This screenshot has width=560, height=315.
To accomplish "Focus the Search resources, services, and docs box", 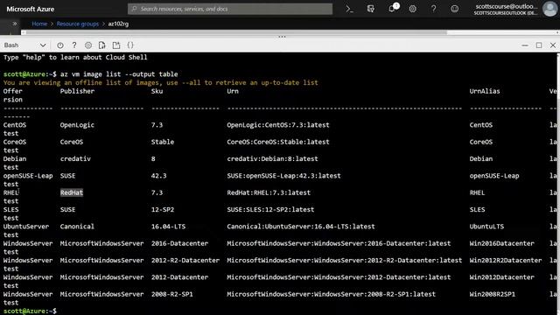I will [230, 9].
